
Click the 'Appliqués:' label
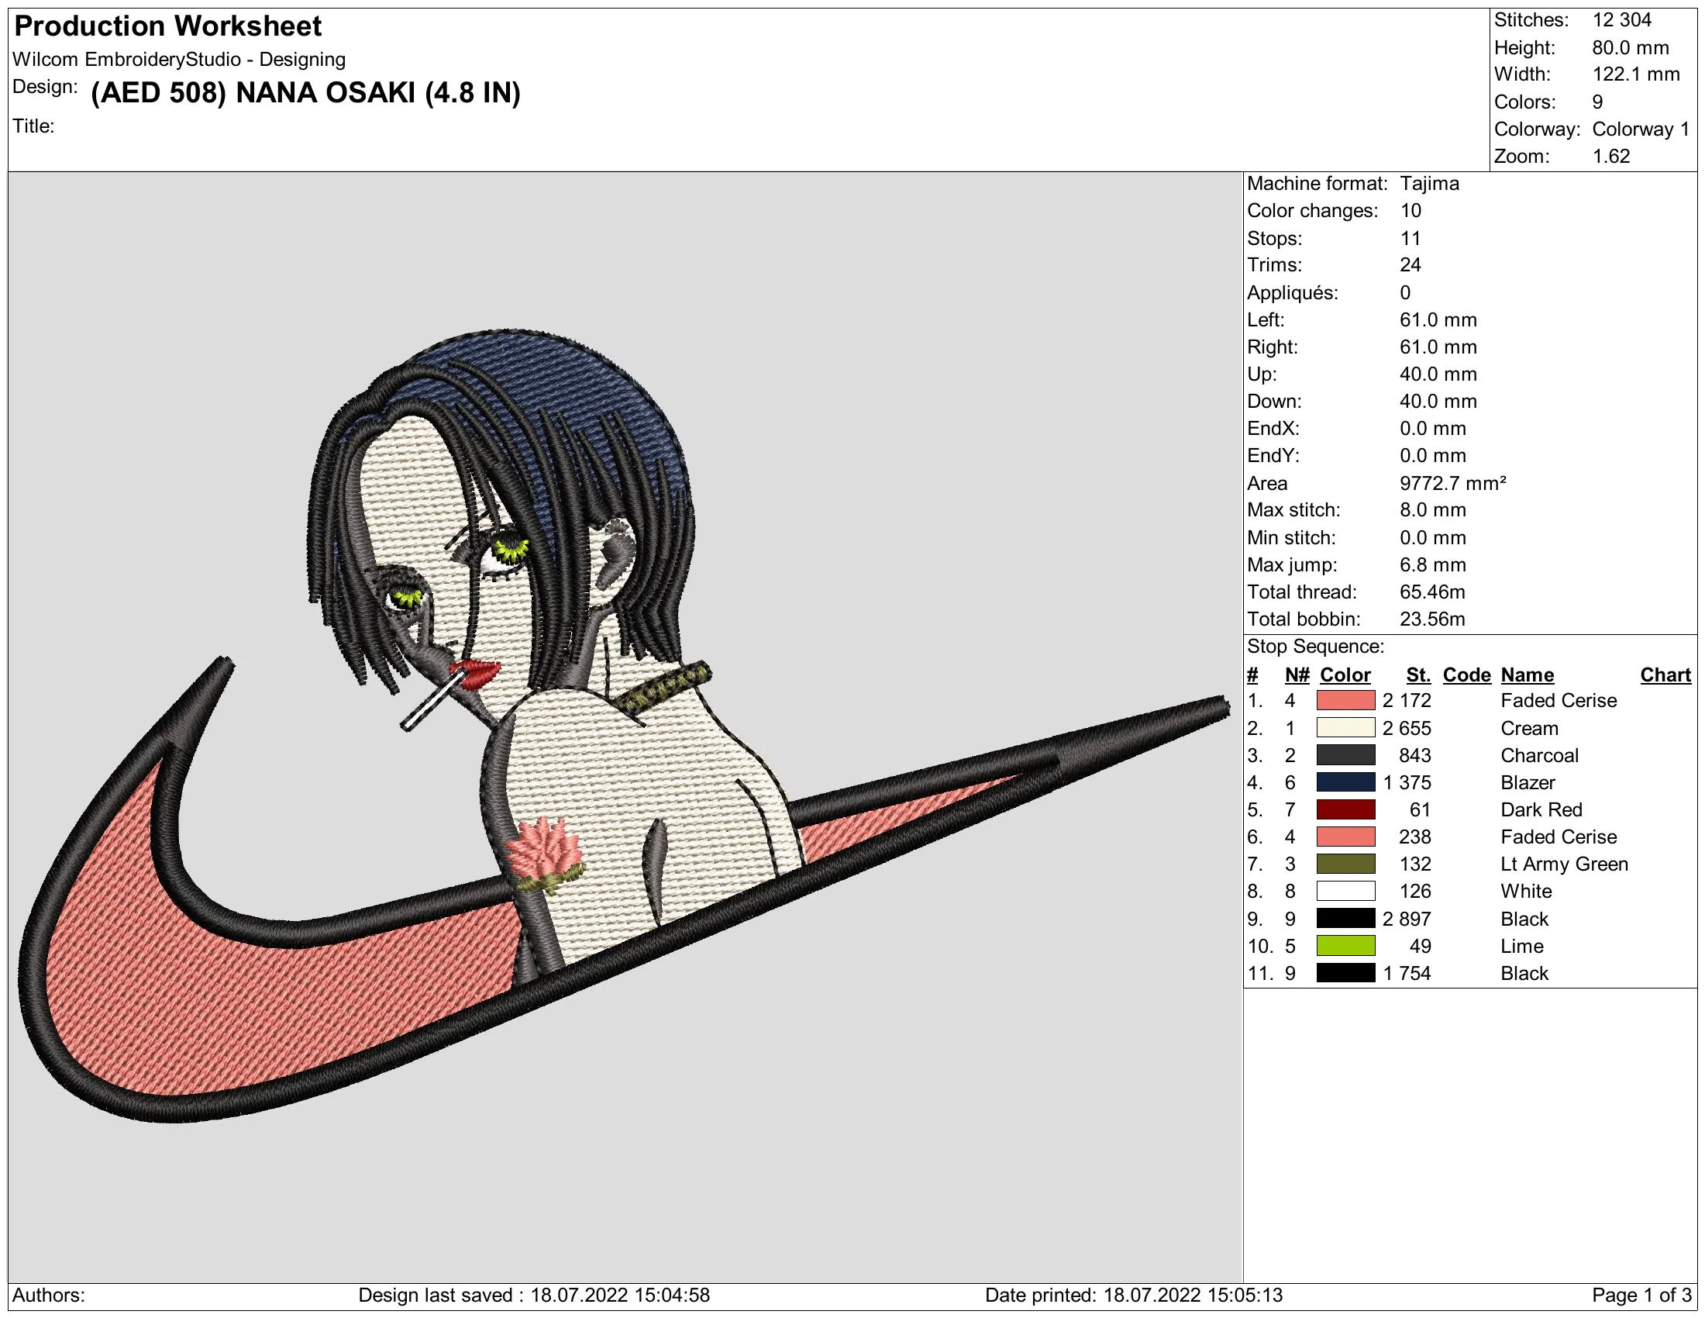click(1292, 293)
